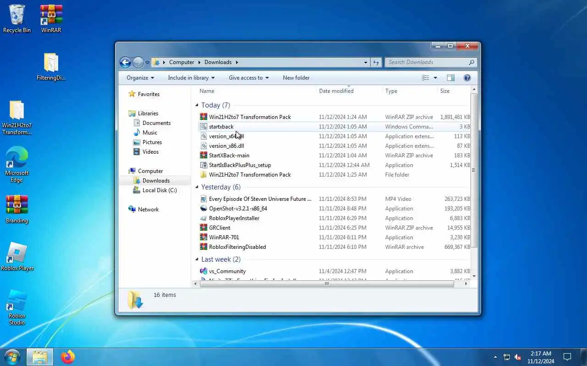Collapse the Yesterday (6) group
Screen dimensions: 587x366
tap(197, 187)
